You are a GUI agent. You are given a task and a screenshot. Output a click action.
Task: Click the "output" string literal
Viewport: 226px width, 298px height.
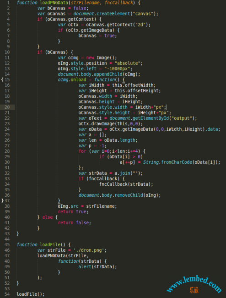click(182, 118)
